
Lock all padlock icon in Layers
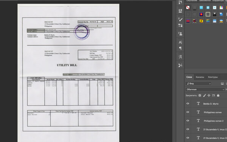218,95
